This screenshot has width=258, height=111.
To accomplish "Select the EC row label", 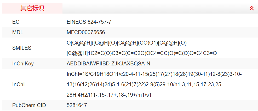I will (x=16, y=22).
